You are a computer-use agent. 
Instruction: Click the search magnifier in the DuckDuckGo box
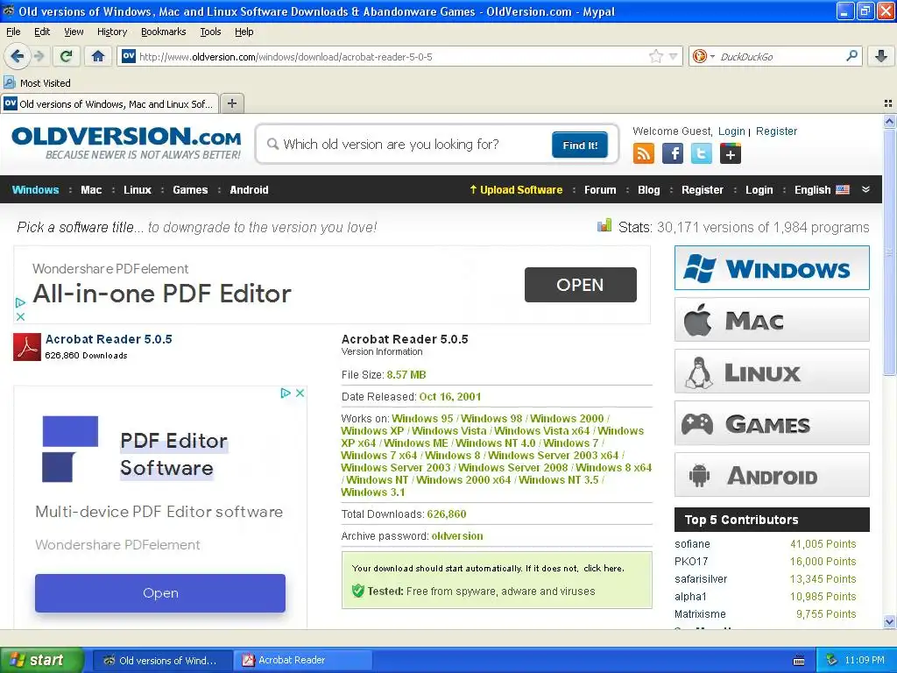(851, 56)
